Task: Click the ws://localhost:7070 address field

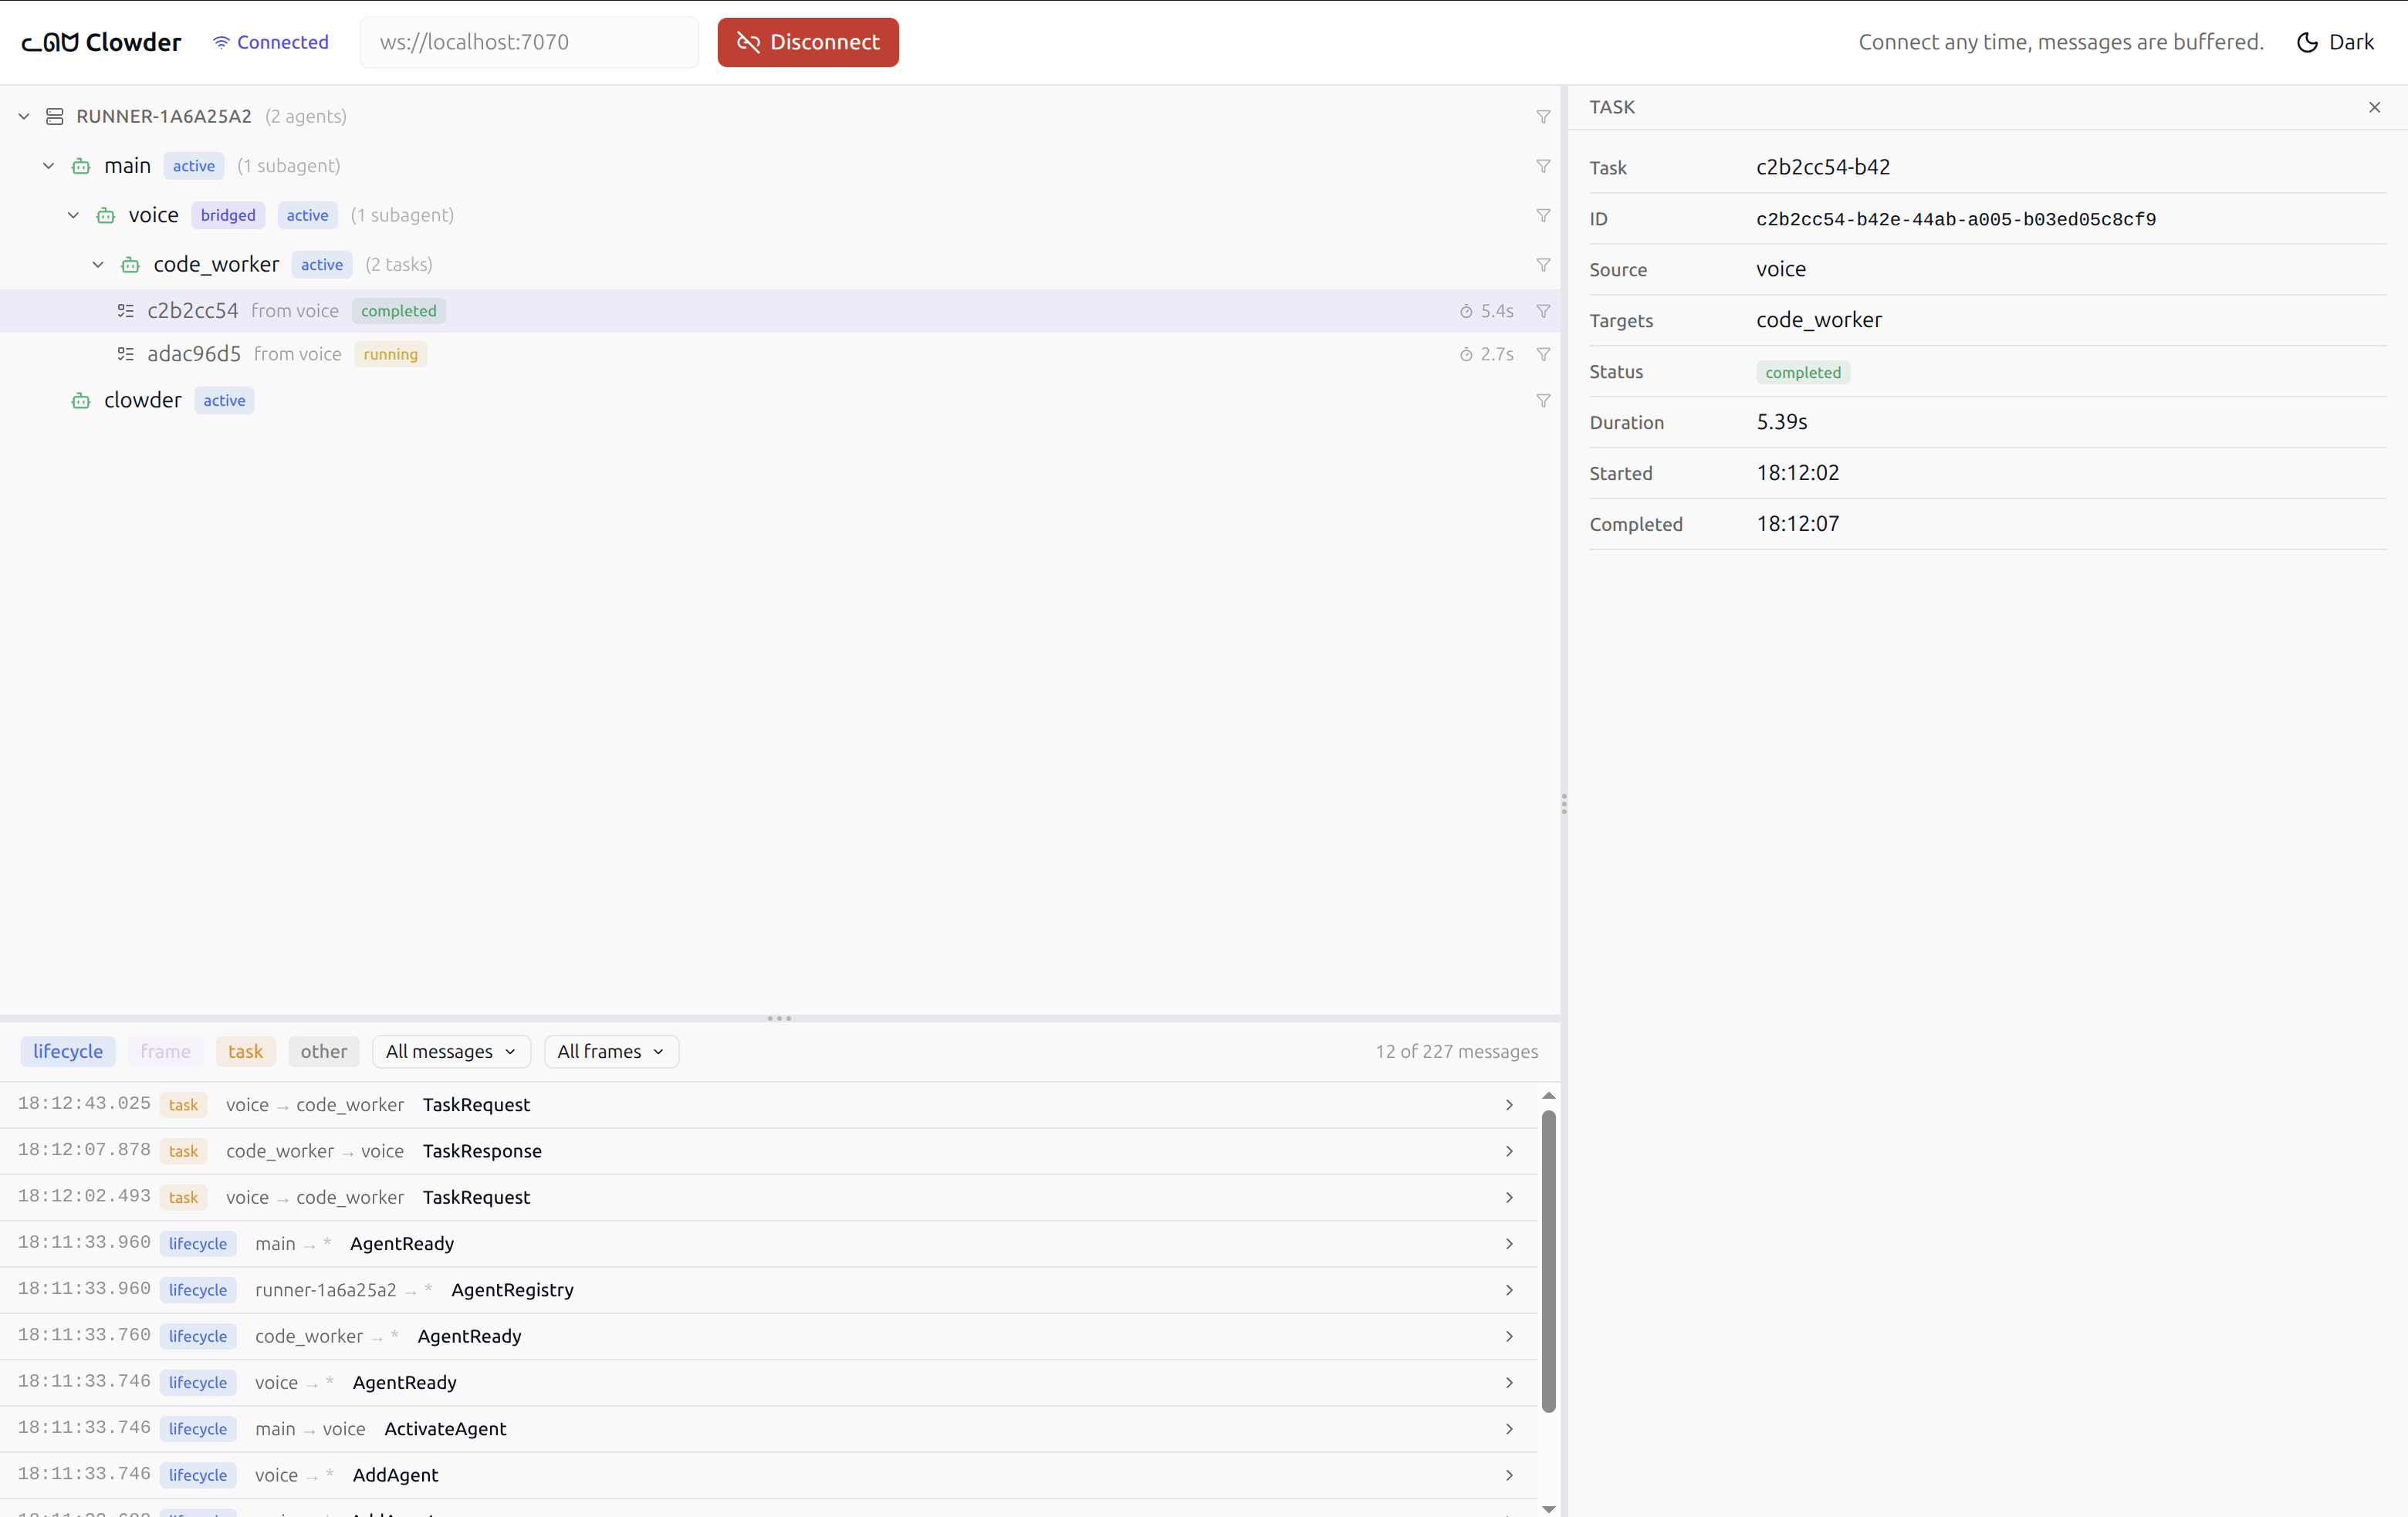Action: [529, 42]
